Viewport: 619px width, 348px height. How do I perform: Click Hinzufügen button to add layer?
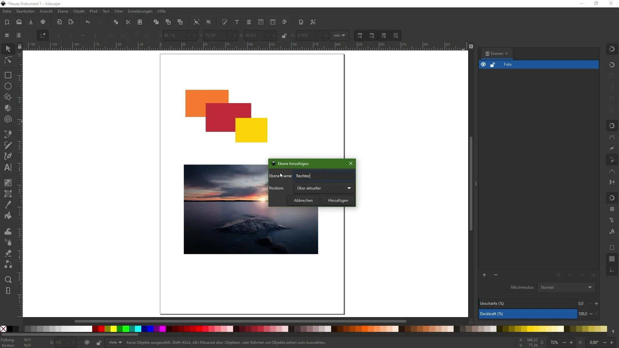coord(338,200)
